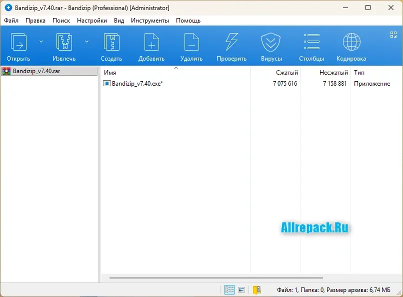Sort by the Сжатый column header
The height and width of the screenshot is (297, 403).
click(x=276, y=73)
